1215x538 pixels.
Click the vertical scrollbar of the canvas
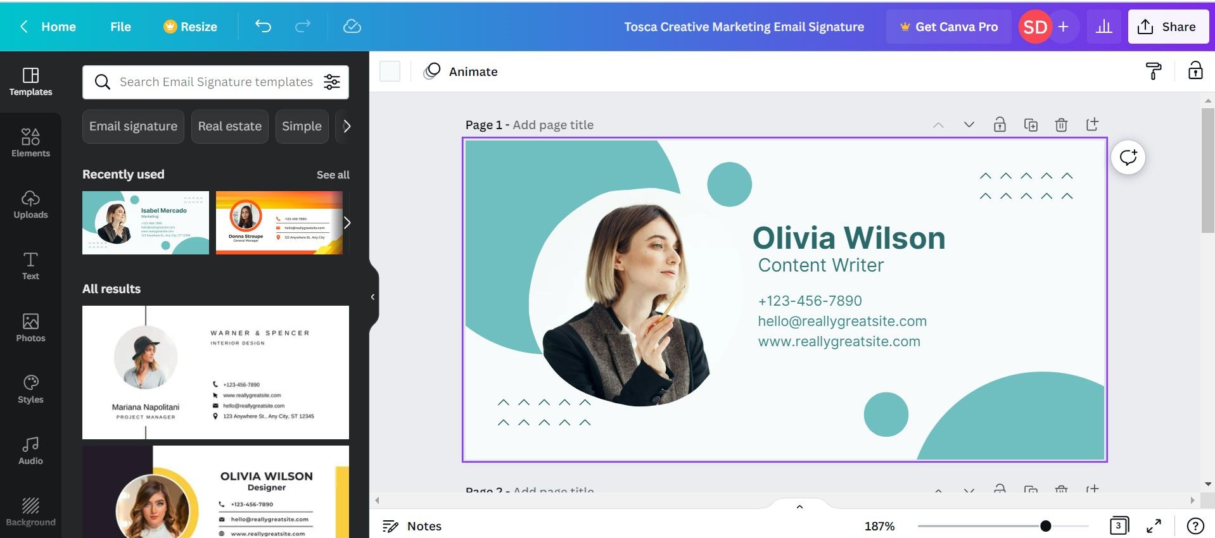[1208, 170]
